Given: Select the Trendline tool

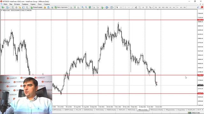Looking at the screenshot, I should (x=132, y=7).
